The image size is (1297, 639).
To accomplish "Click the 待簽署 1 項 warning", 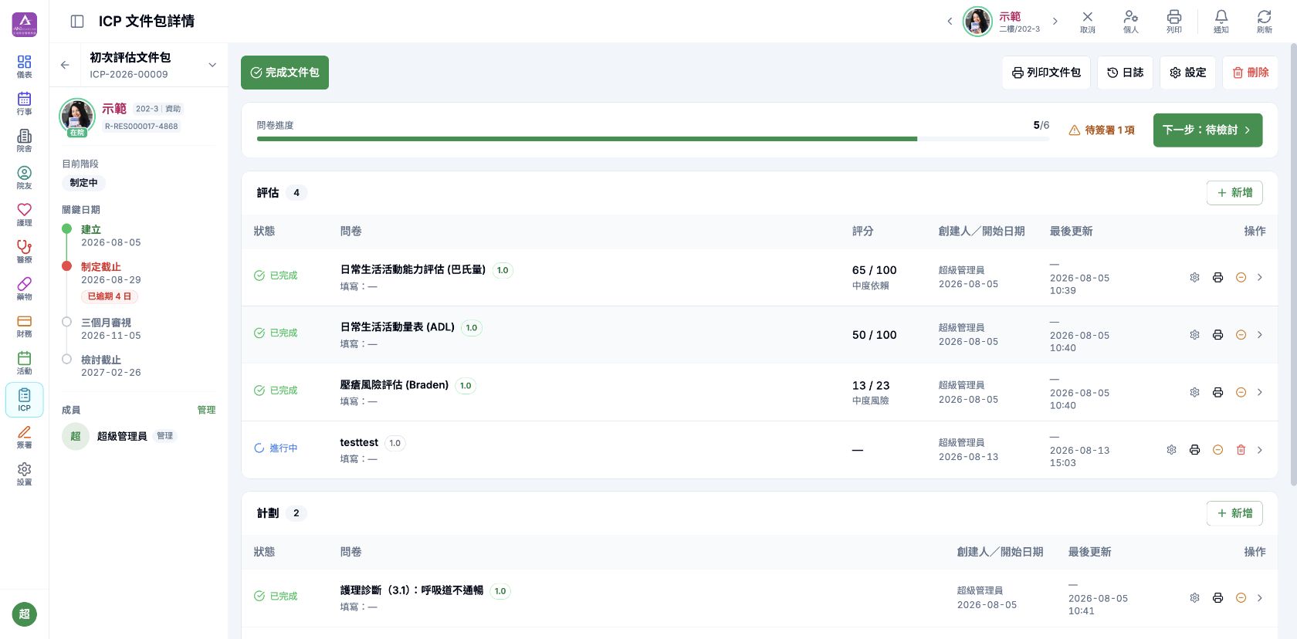I will click(1102, 130).
